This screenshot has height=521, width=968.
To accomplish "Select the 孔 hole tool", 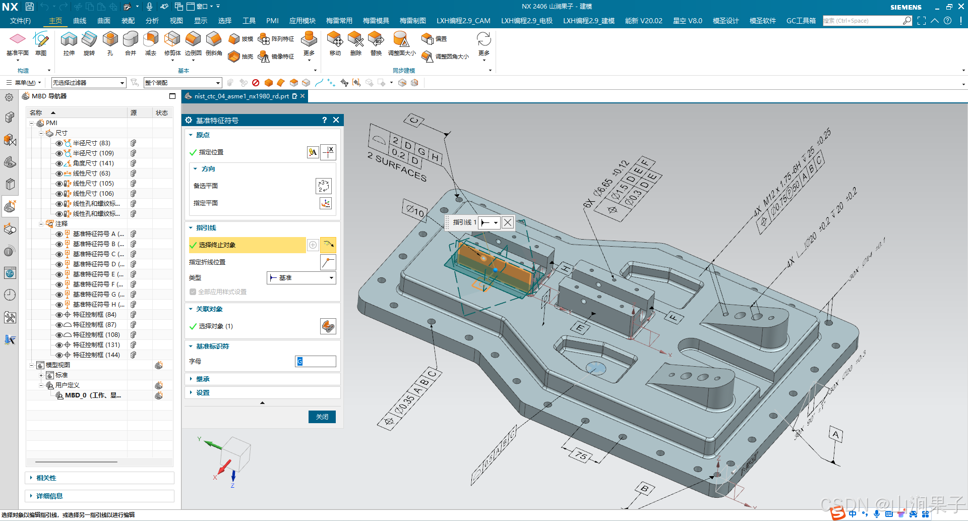I will 110,43.
